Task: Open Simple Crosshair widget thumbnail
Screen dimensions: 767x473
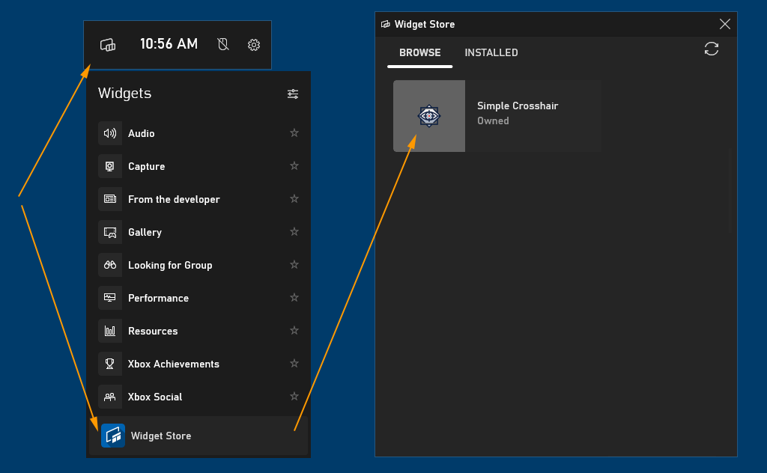Action: click(x=429, y=116)
